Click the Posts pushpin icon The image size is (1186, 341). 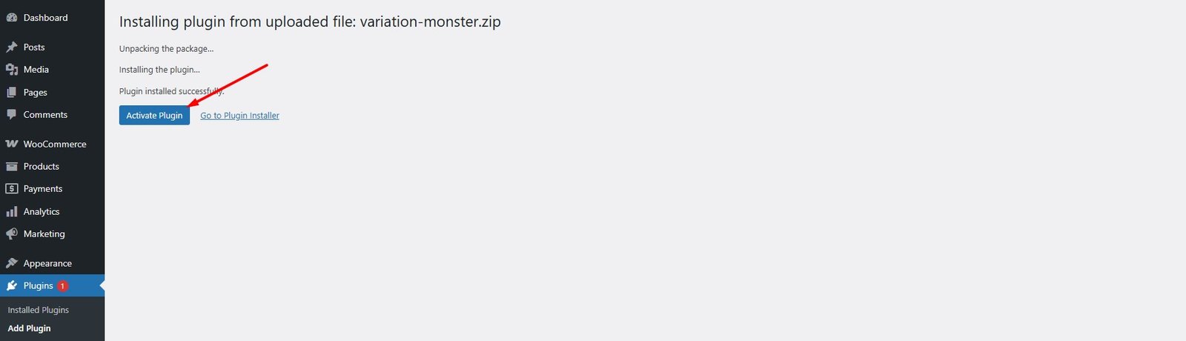click(x=12, y=47)
